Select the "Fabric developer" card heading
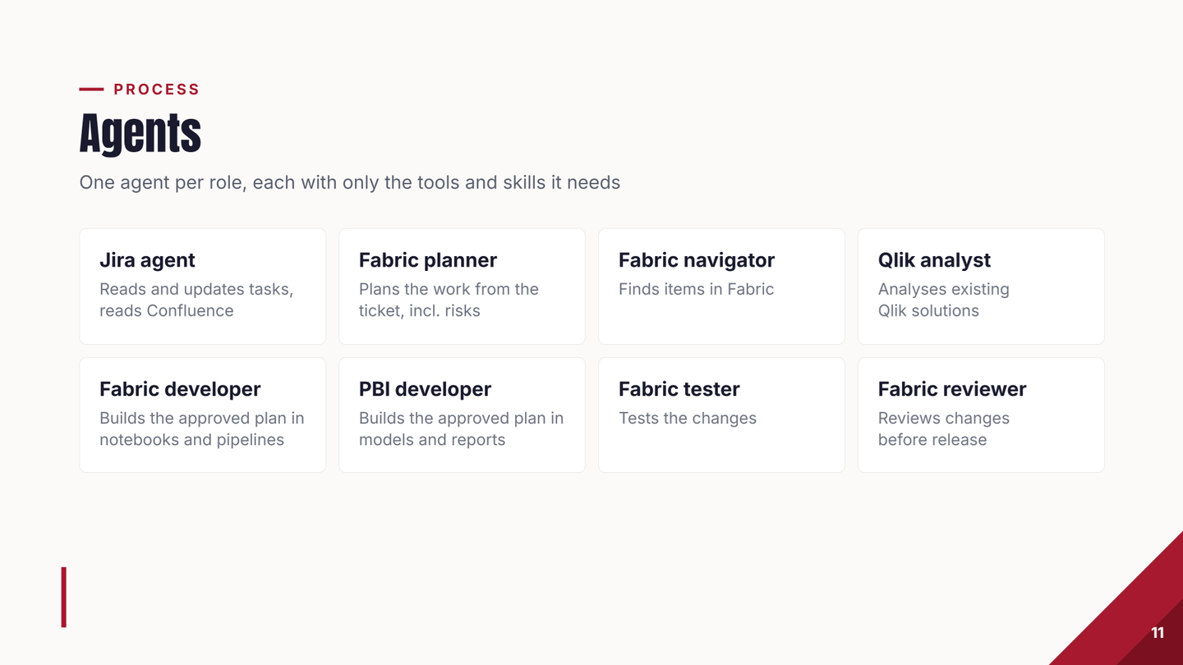This screenshot has width=1183, height=665. tap(180, 389)
